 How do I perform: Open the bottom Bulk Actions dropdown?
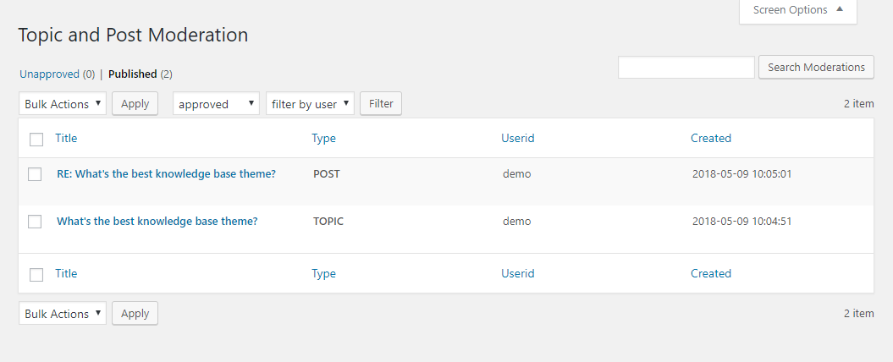pyautogui.click(x=63, y=314)
